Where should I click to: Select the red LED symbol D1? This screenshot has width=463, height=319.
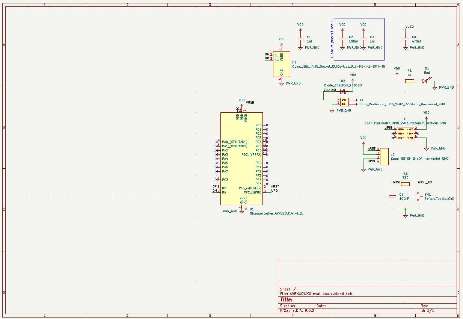(424, 81)
